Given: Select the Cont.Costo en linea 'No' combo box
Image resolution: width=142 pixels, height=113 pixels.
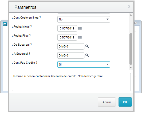Looking at the screenshot, I should pos(84,19).
